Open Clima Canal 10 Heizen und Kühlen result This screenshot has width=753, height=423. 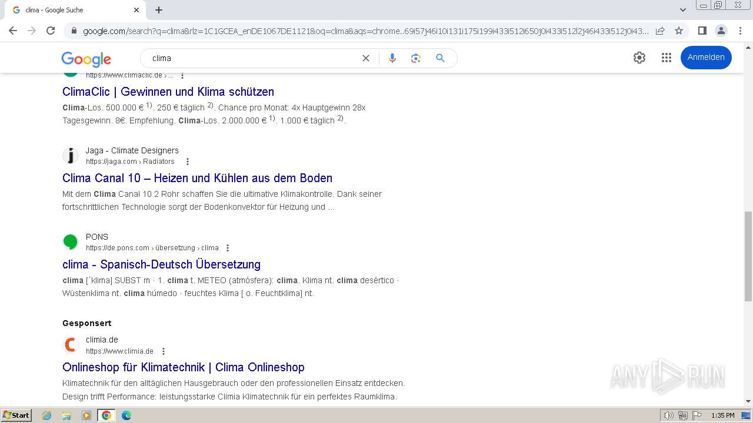tap(197, 178)
